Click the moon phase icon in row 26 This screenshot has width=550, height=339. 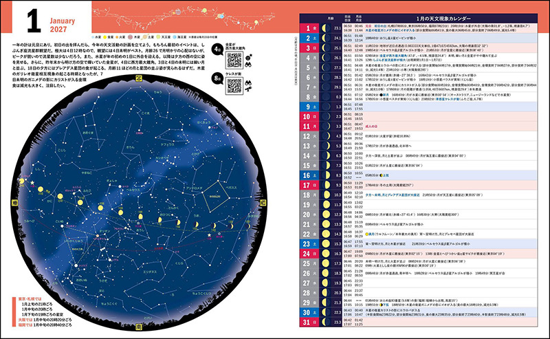[326, 273]
